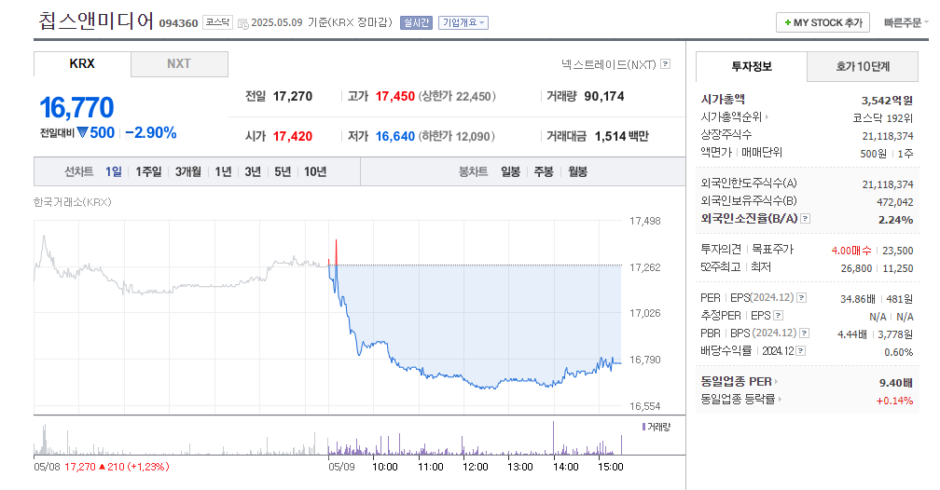This screenshot has height=490, width=940.
Task: Click opening price value 17,420
Action: tap(293, 137)
